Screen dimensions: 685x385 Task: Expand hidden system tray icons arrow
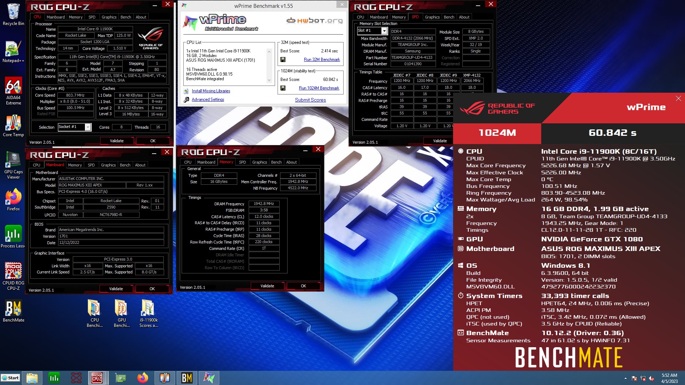pyautogui.click(x=625, y=378)
